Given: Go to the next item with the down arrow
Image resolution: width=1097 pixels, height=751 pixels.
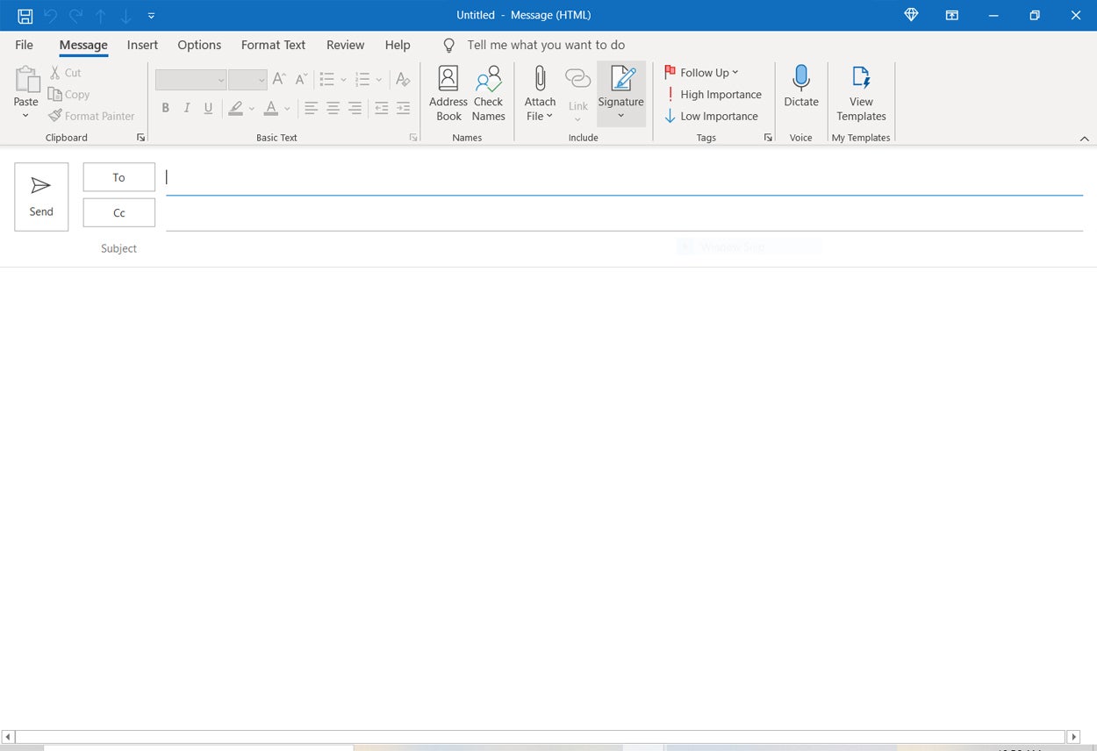Looking at the screenshot, I should (x=125, y=16).
